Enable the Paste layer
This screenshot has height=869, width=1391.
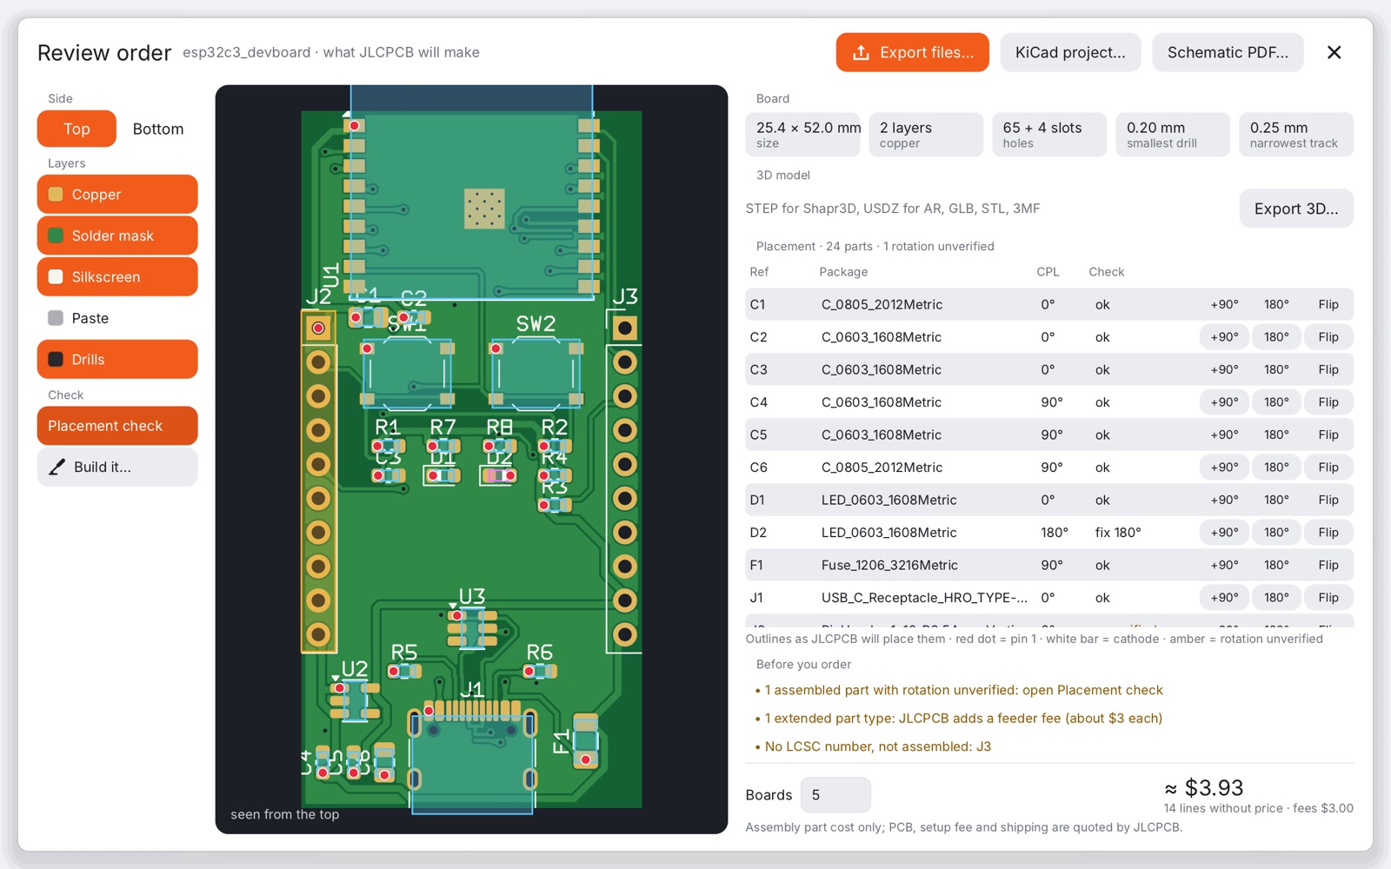coord(117,318)
